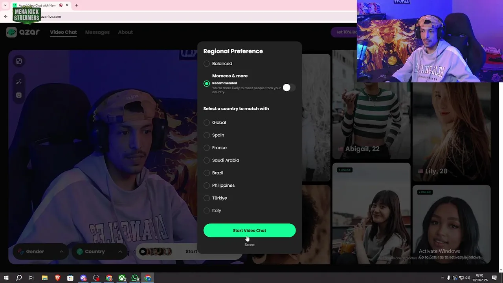The image size is (503, 283).
Task: Click the browser back arrow
Action: 6,17
